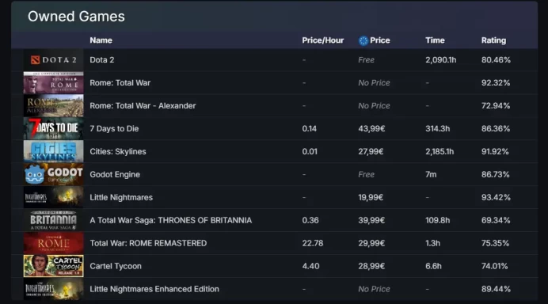Open the Rome Total War Alexander thumbnail
The height and width of the screenshot is (304, 548).
54,105
